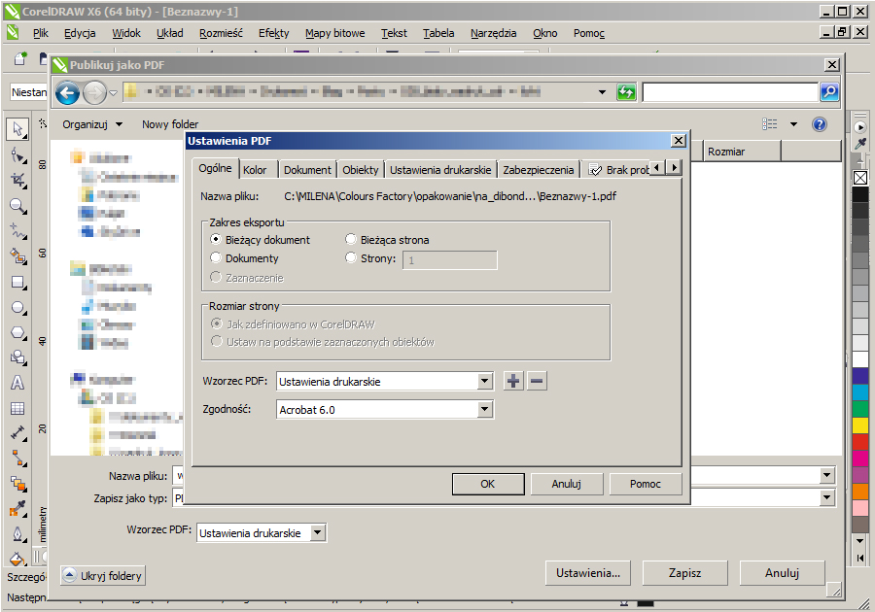Screen dimensions: 875x612
Task: Click Anuluj in Ustawienia PDF dialog
Action: tap(567, 484)
